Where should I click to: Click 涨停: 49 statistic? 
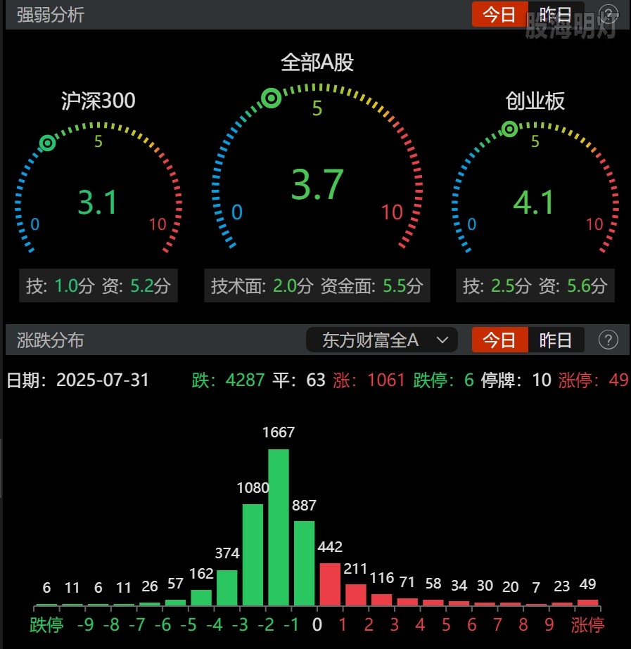(593, 380)
